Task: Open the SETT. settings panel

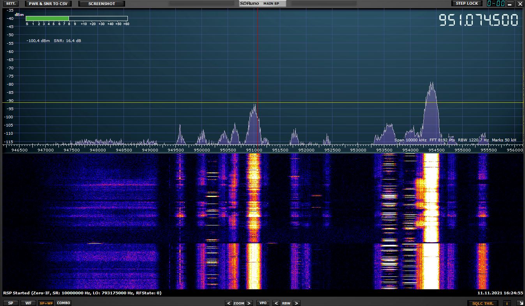Action: (x=11, y=4)
